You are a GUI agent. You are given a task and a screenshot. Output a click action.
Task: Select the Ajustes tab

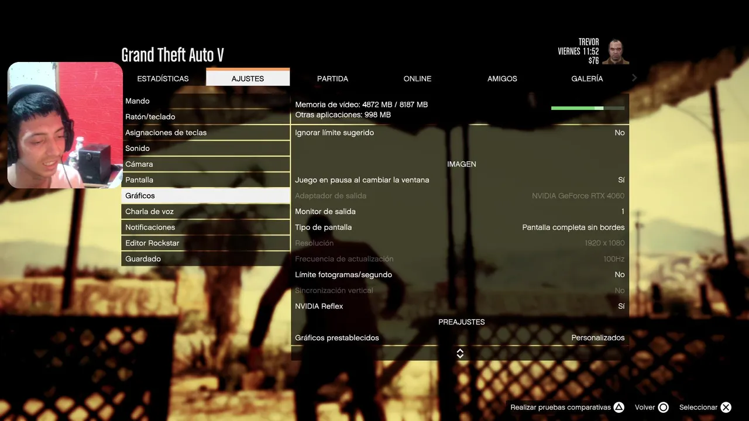pos(248,78)
